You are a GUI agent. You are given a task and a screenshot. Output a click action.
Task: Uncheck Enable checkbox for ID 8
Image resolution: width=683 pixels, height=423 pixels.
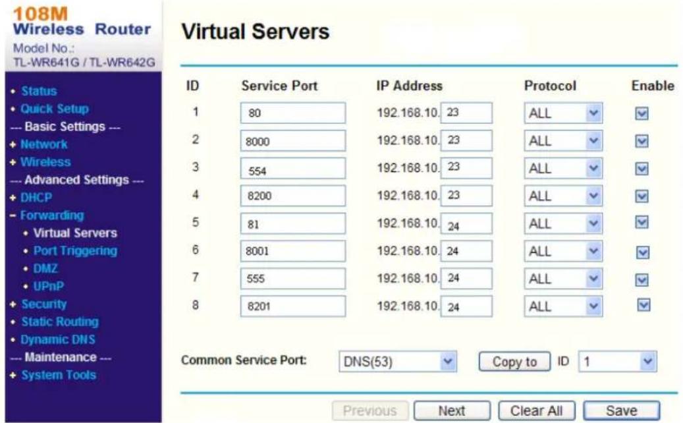point(643,305)
